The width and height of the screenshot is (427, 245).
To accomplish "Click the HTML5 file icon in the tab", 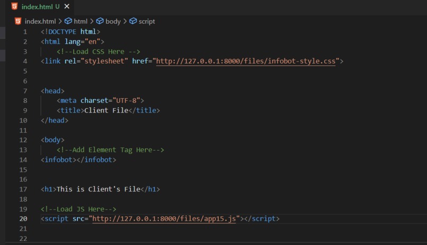I will tap(14, 6).
